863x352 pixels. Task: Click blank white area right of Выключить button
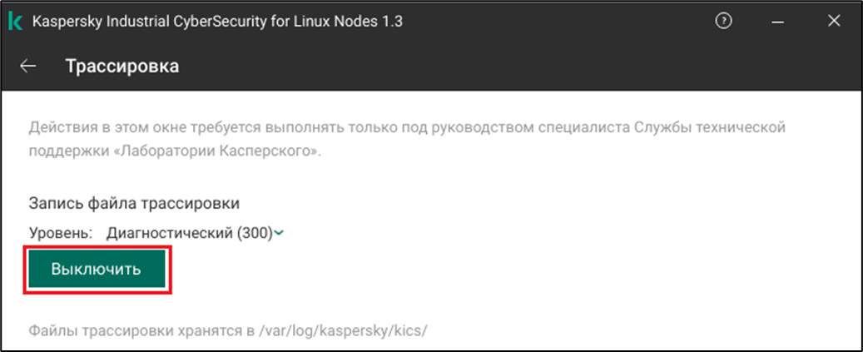(x=499, y=270)
